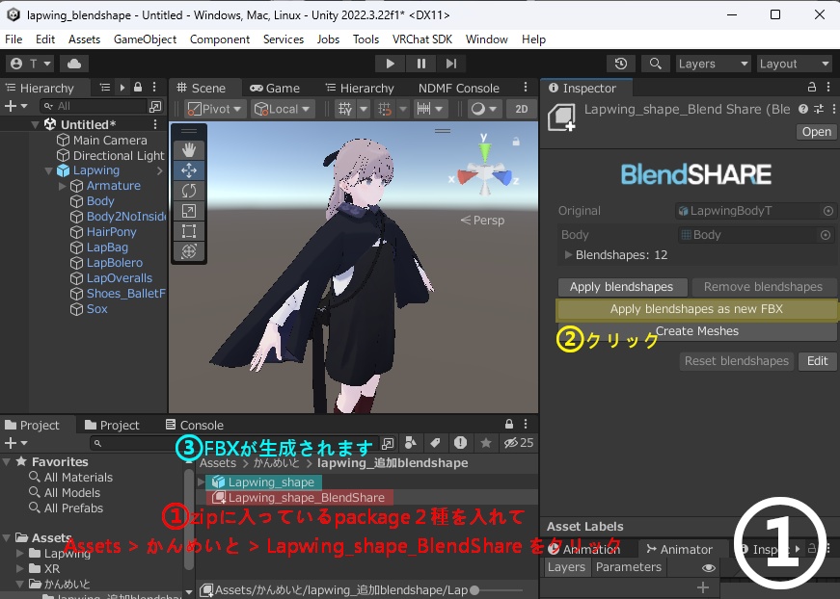Toggle the Hierarchy panel lock

click(x=138, y=88)
